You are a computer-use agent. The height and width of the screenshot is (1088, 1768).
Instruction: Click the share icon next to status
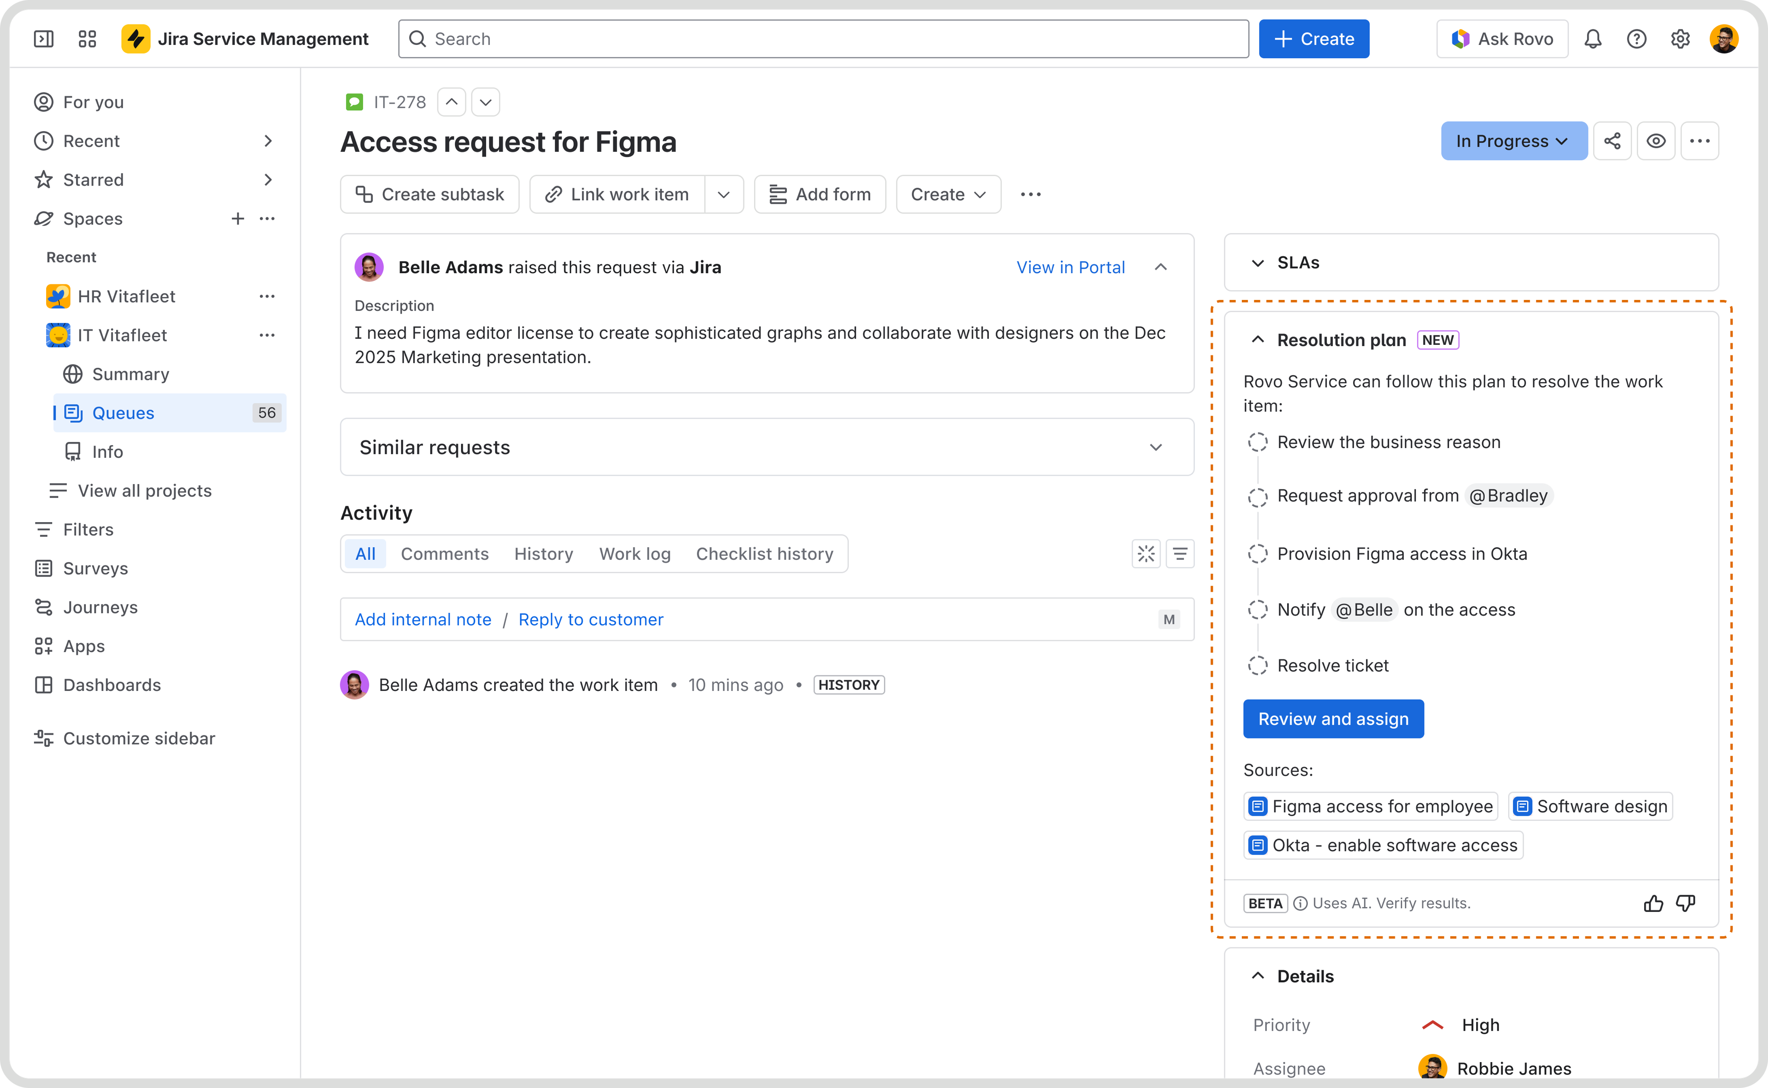1612,141
